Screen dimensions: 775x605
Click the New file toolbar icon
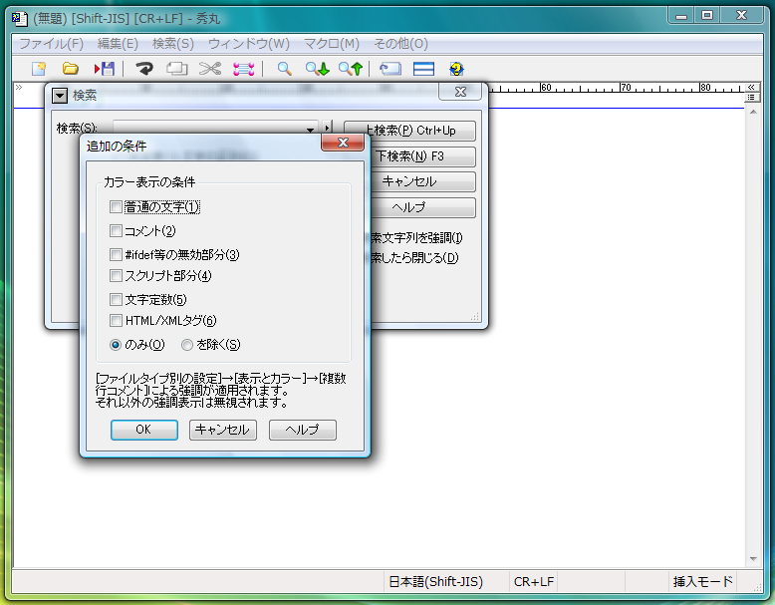[39, 68]
